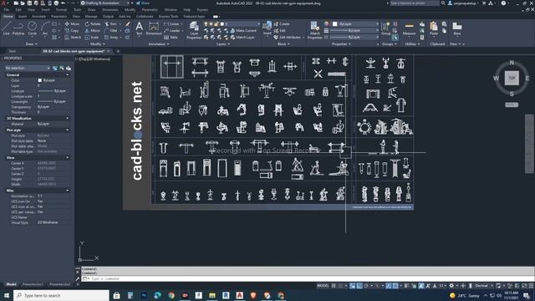Toggle object snap in status bar

click(x=395, y=286)
